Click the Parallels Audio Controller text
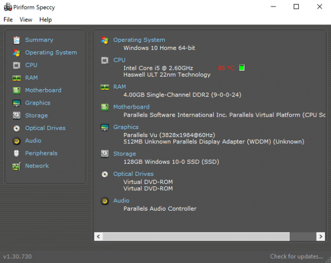The image size is (331, 263). [x=160, y=209]
